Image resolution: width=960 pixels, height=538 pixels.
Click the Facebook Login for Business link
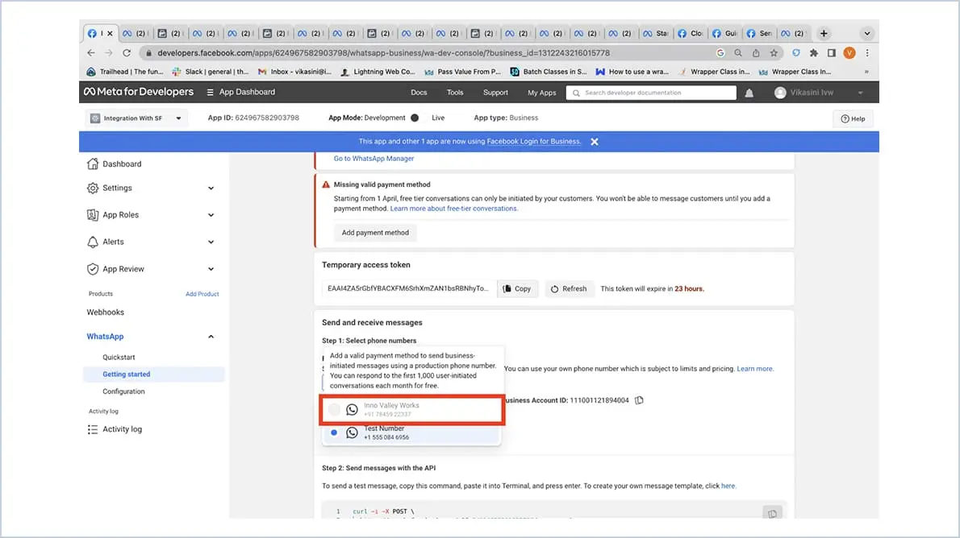pyautogui.click(x=533, y=141)
